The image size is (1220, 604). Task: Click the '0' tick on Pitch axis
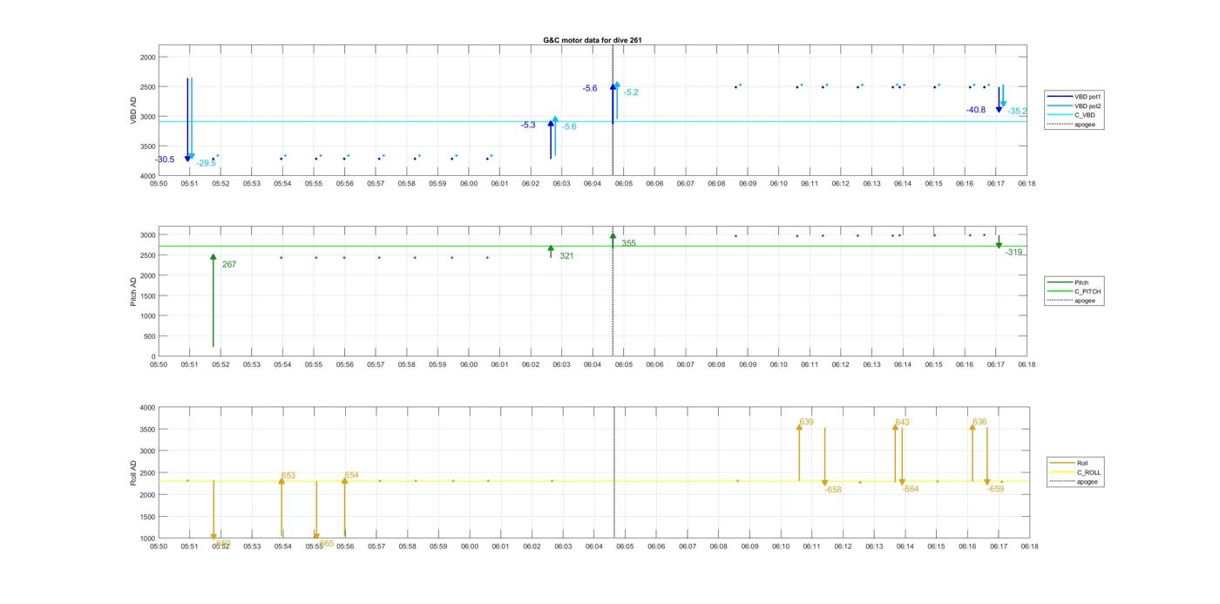pos(153,356)
